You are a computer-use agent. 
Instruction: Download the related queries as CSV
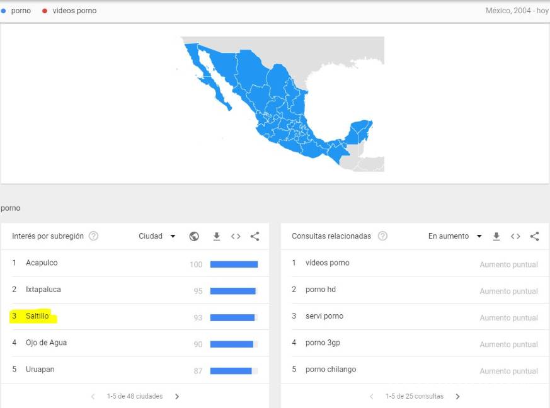tap(496, 236)
